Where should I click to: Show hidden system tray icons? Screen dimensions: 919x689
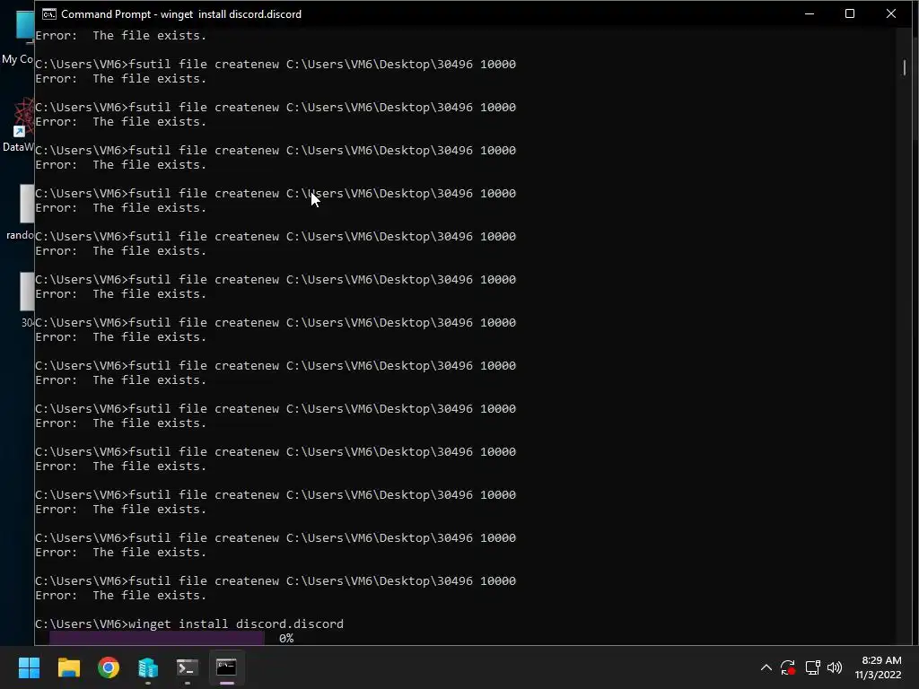click(x=766, y=667)
